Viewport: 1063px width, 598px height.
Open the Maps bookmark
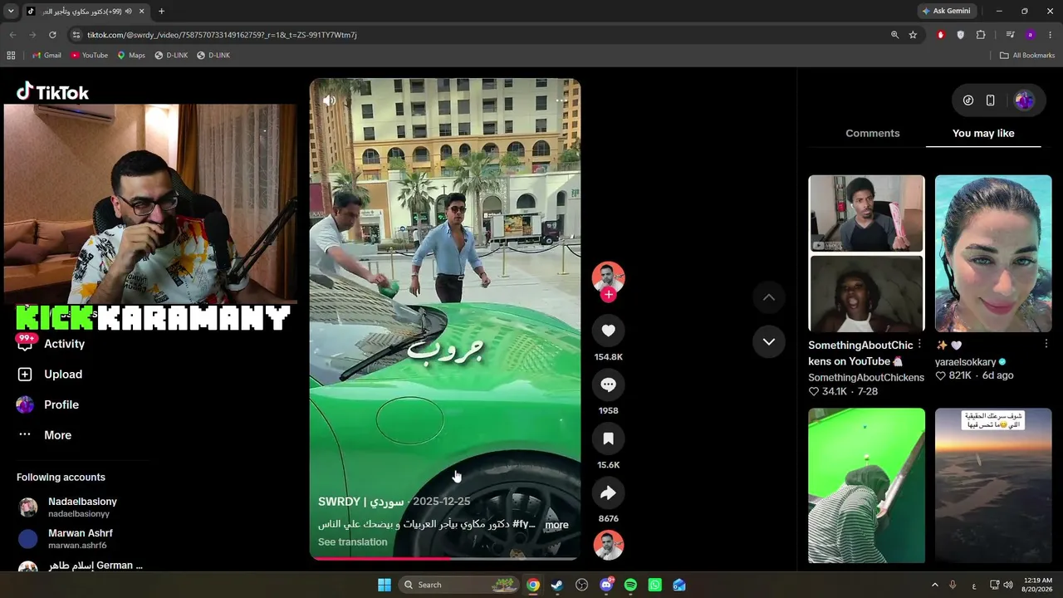pyautogui.click(x=131, y=56)
